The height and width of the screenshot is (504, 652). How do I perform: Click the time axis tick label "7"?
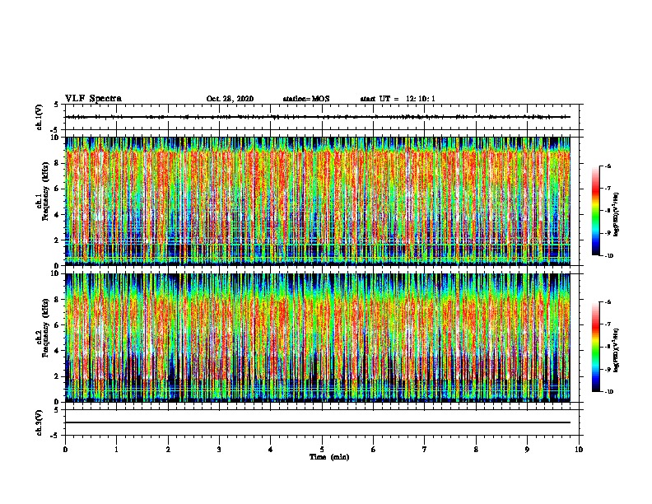click(x=425, y=450)
